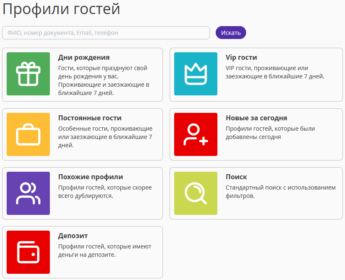Screen dimensions: 345x280
Task: Click text 'Профили гостей, которые имеют деньги на депозите'
Action: coord(104,251)
